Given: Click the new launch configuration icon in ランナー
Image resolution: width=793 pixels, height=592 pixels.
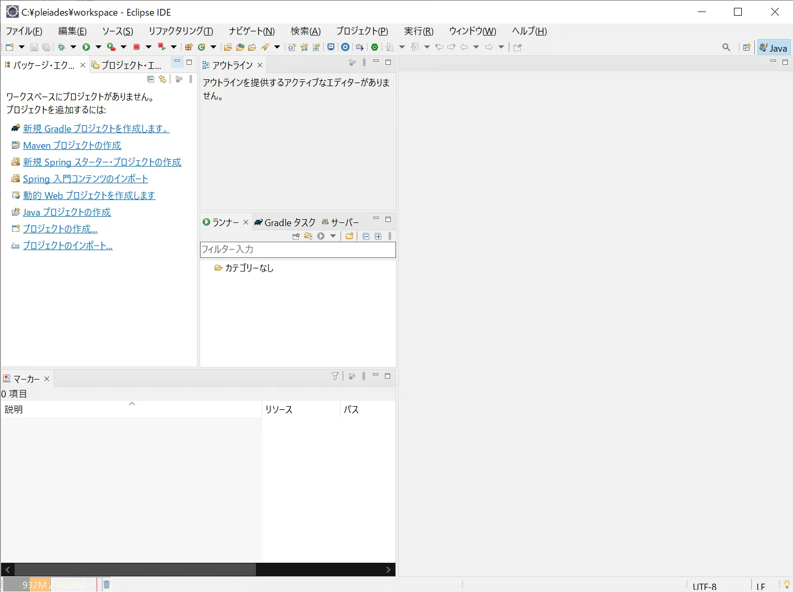Looking at the screenshot, I should pos(296,236).
